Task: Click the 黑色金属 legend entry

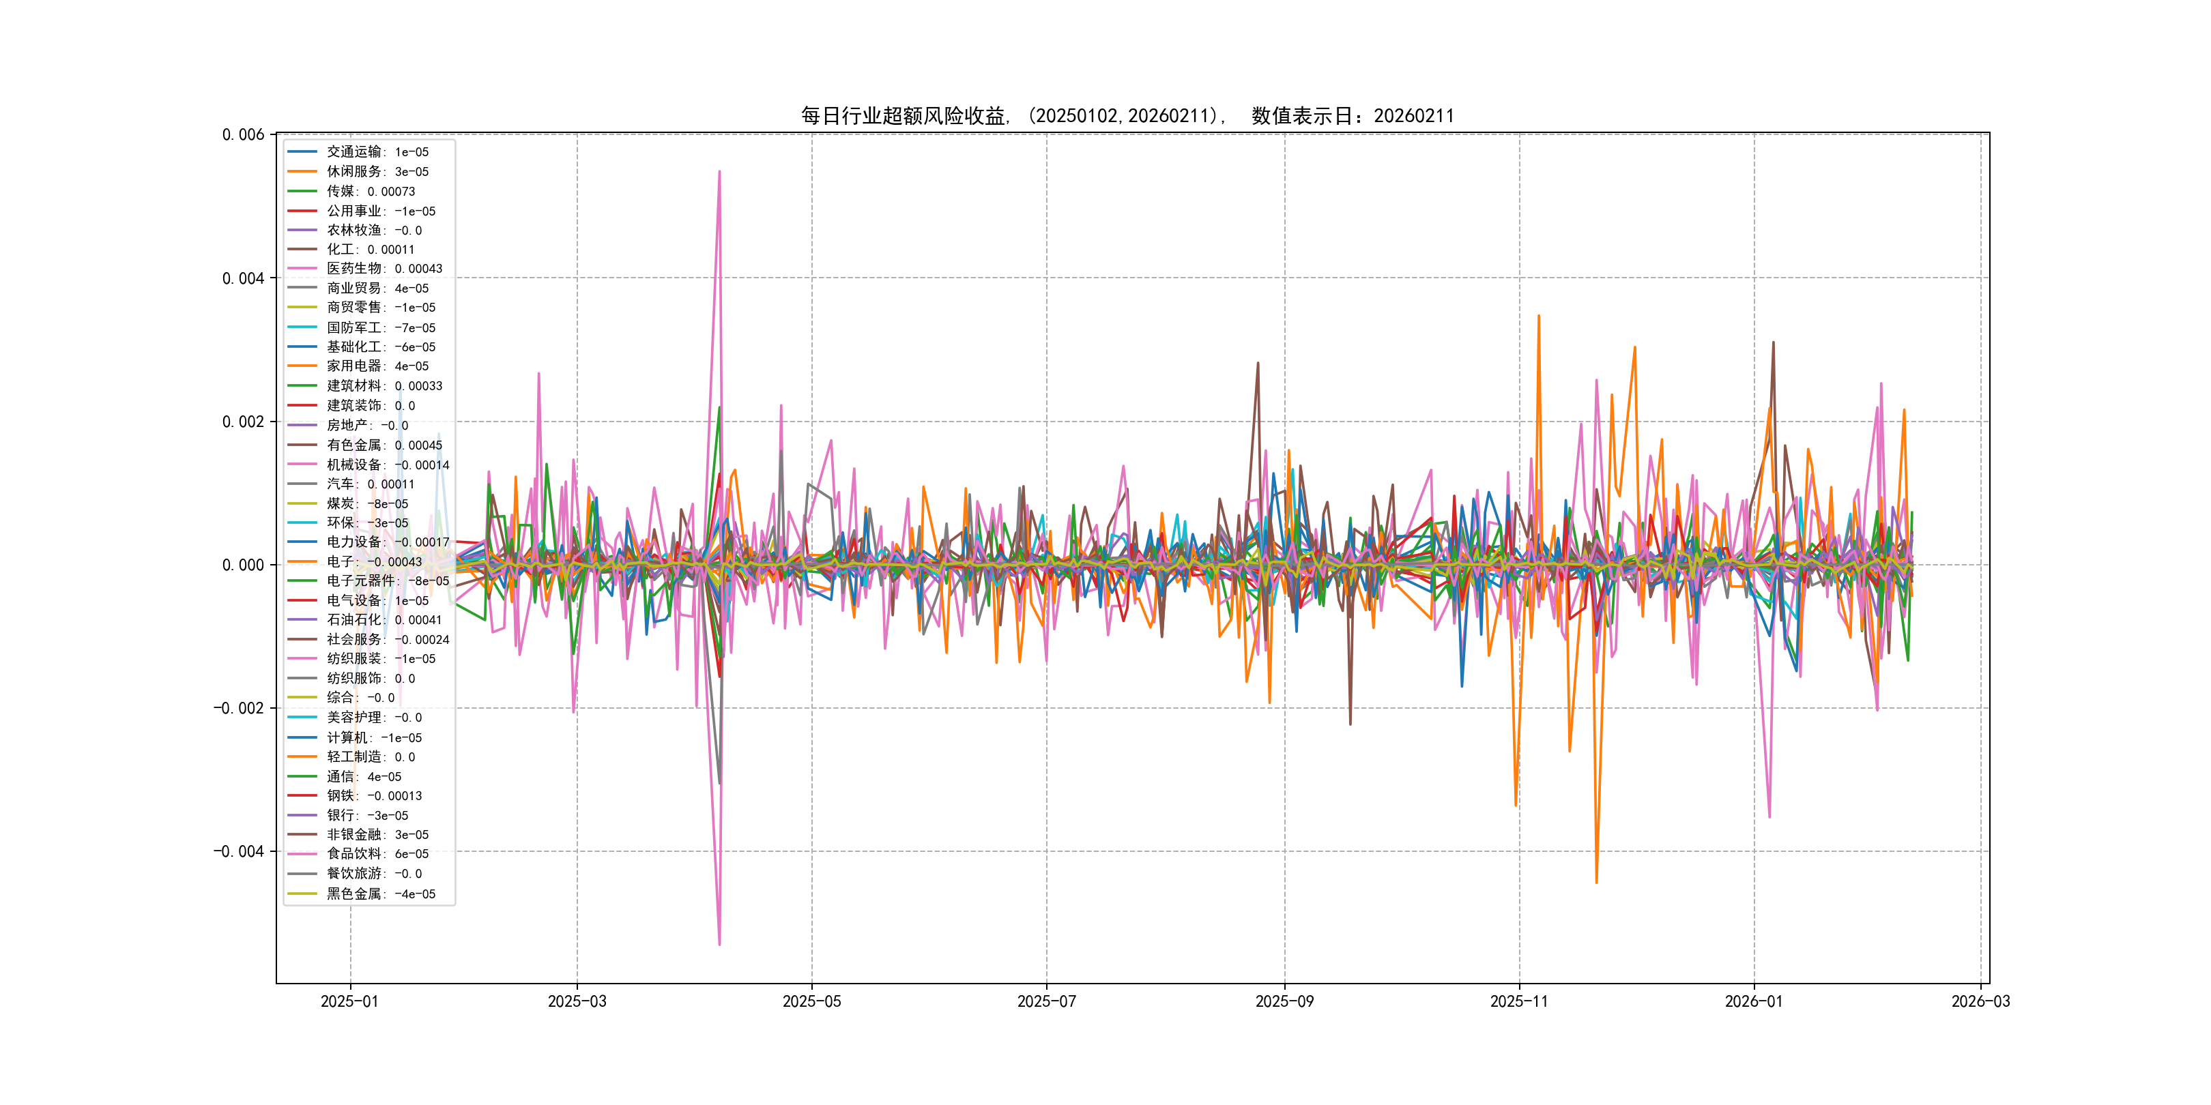Action: [x=380, y=893]
